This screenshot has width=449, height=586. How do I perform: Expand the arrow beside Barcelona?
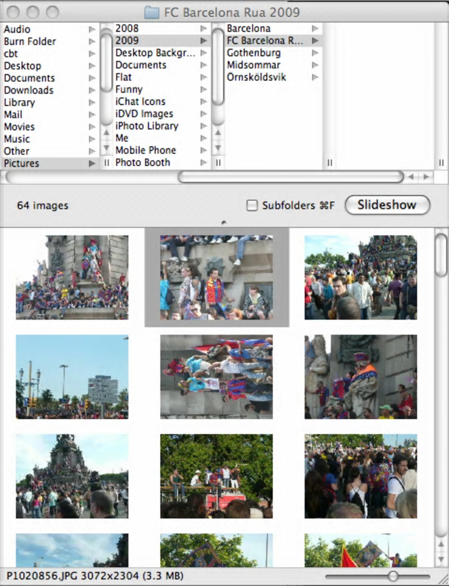click(x=315, y=28)
